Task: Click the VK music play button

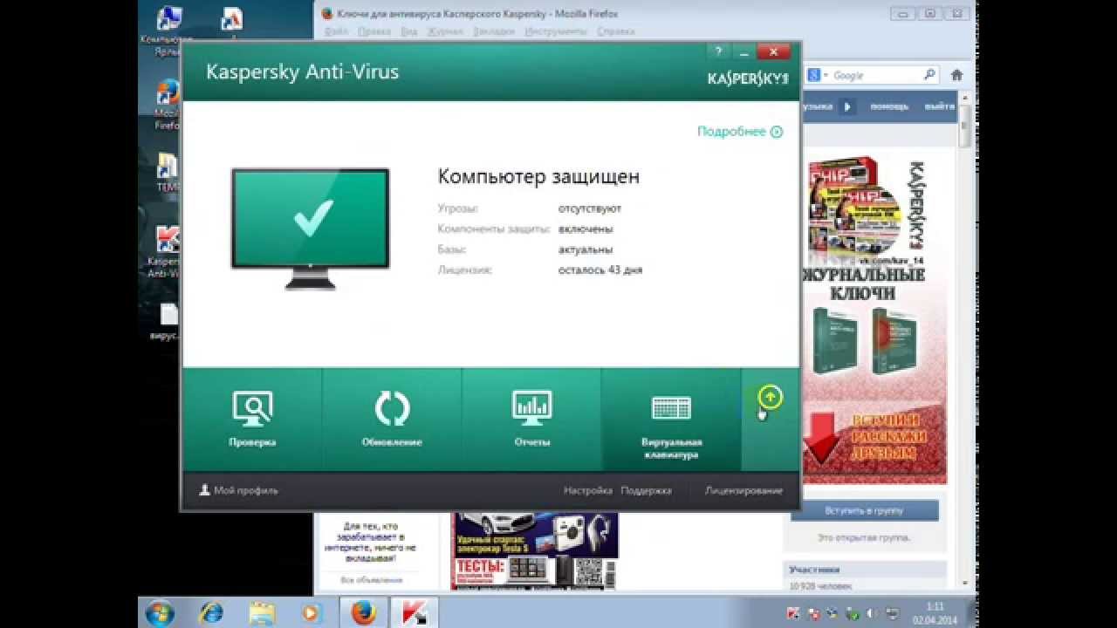Action: pos(846,106)
